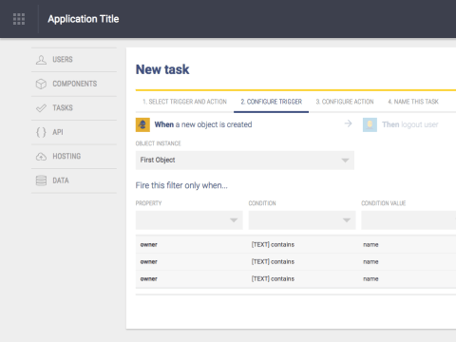Select the first owner filter row
This screenshot has height=342, width=456.
295,245
